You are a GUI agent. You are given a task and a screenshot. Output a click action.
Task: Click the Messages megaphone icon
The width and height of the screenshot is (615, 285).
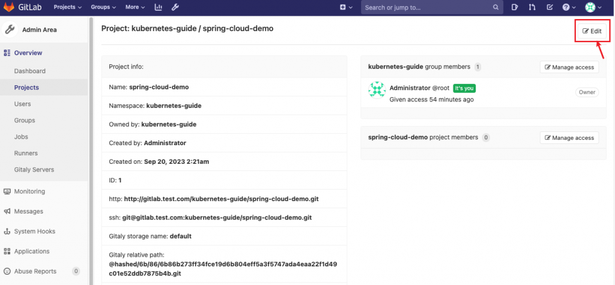click(x=7, y=211)
